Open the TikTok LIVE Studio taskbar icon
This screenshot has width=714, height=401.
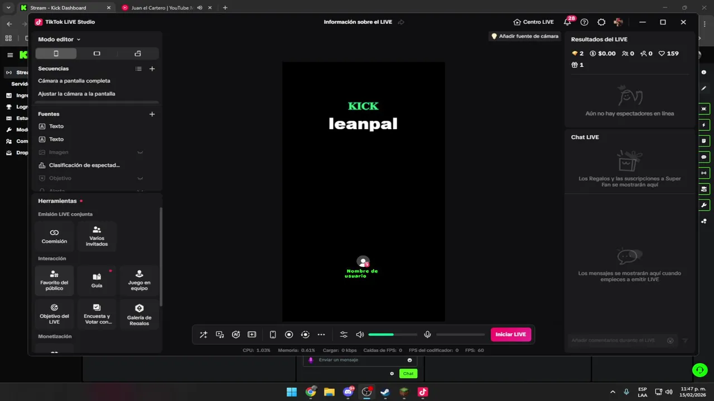tap(423, 392)
